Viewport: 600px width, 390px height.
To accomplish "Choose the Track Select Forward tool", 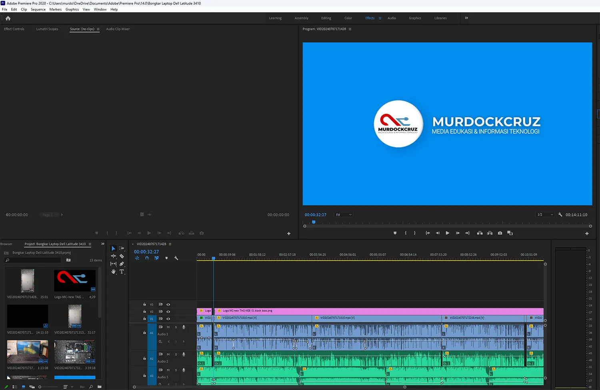I will pos(122,248).
